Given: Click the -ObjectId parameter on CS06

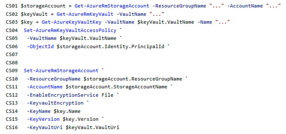Looking at the screenshot, I should [x=40, y=47].
